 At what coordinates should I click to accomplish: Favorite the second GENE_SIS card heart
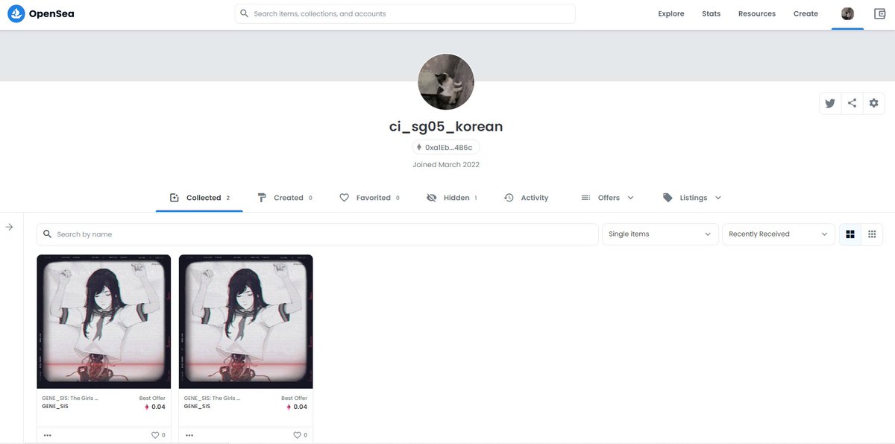tap(298, 435)
